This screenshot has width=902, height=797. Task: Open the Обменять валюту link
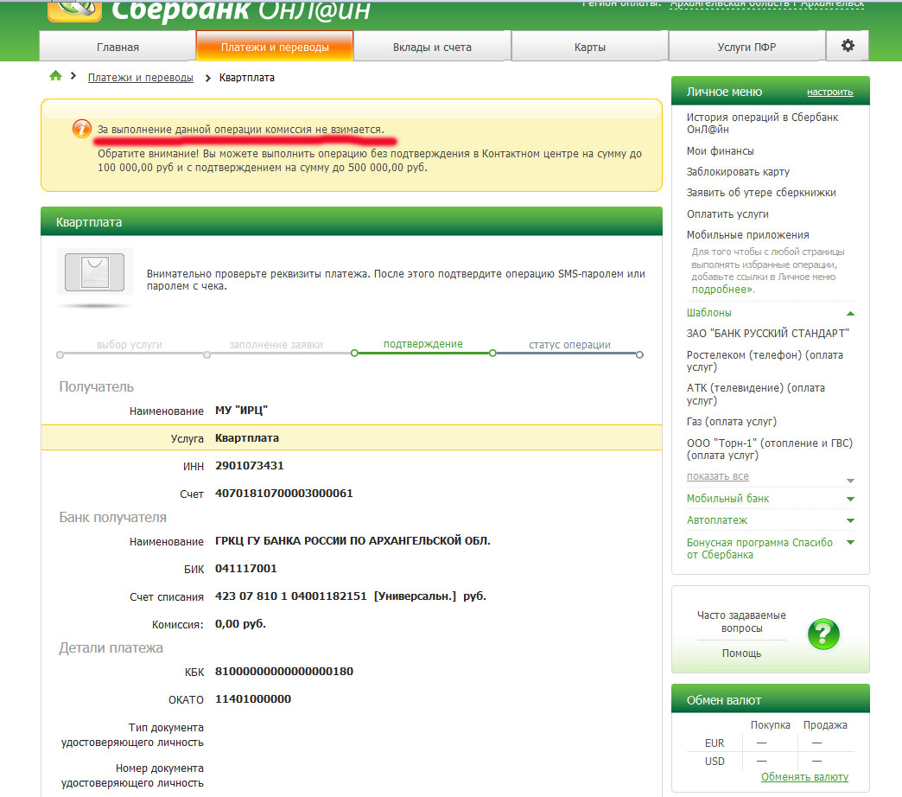tap(804, 777)
